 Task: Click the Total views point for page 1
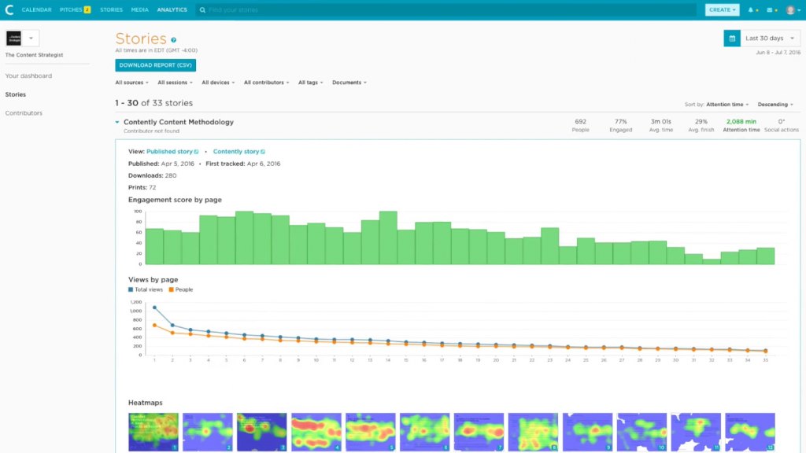coord(154,308)
